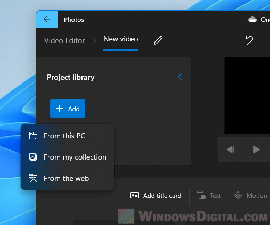Add a title card to storyboard

(x=156, y=196)
